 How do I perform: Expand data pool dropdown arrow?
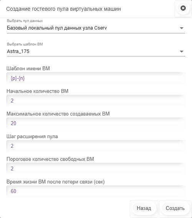pyautogui.click(x=181, y=28)
